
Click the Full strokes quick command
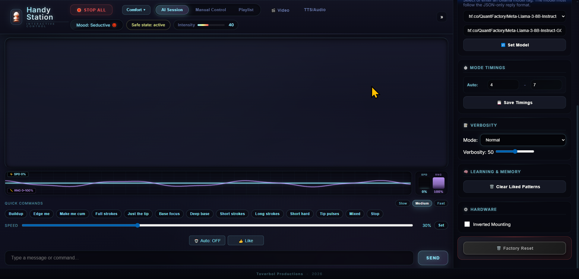[106, 214]
